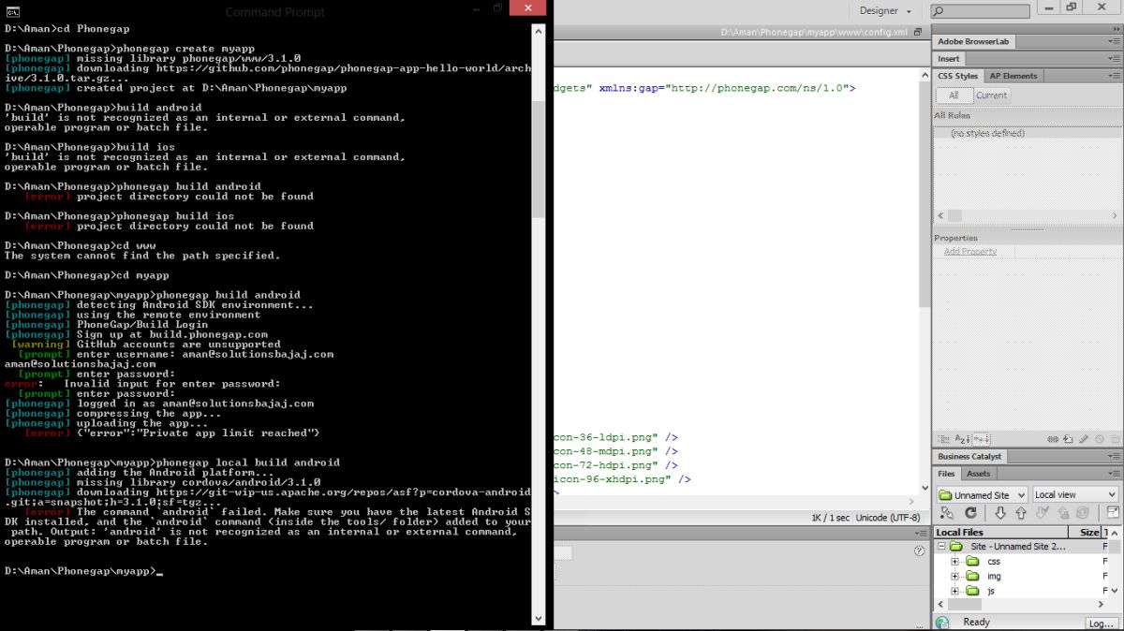Click the Unicode (UTF-8) status text
Image resolution: width=1124 pixels, height=631 pixels.
coord(888,518)
